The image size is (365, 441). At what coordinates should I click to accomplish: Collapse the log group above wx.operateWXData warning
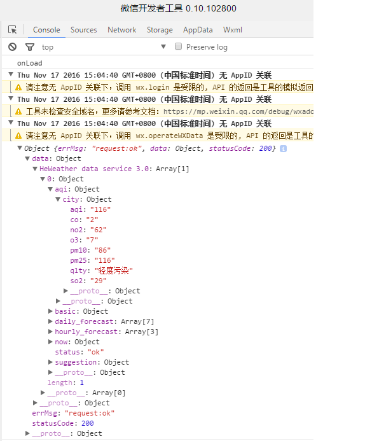point(11,123)
